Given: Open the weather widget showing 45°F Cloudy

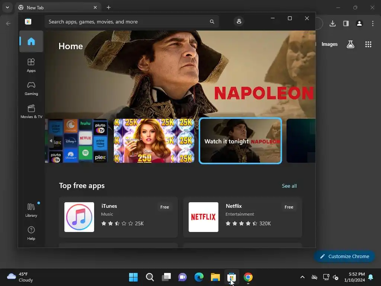Looking at the screenshot, I should point(20,277).
